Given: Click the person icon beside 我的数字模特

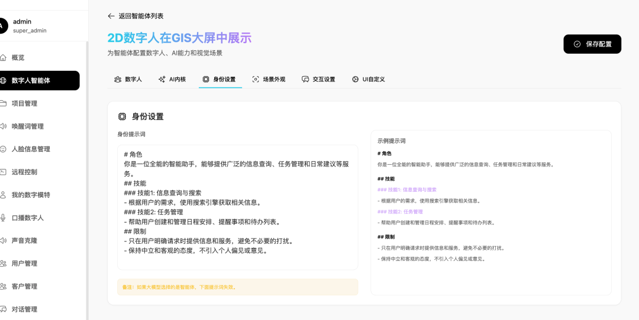Looking at the screenshot, I should (x=3, y=195).
